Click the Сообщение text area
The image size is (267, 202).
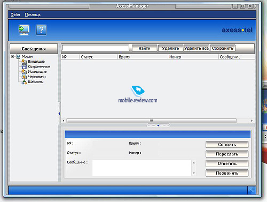click(142, 168)
